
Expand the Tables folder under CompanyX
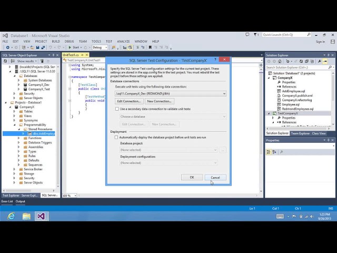click(x=14, y=111)
